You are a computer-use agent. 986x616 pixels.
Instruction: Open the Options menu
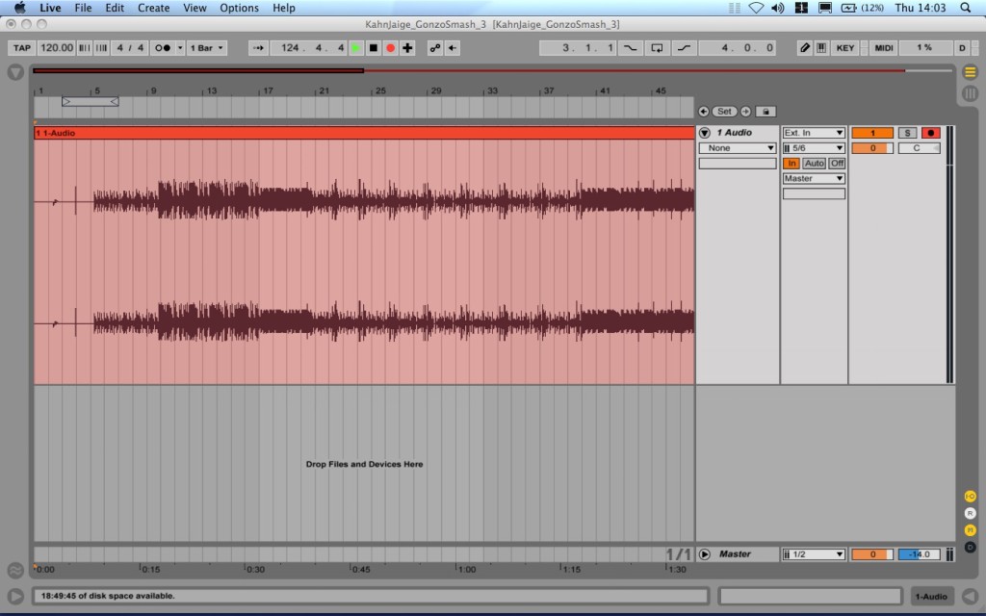[x=239, y=8]
